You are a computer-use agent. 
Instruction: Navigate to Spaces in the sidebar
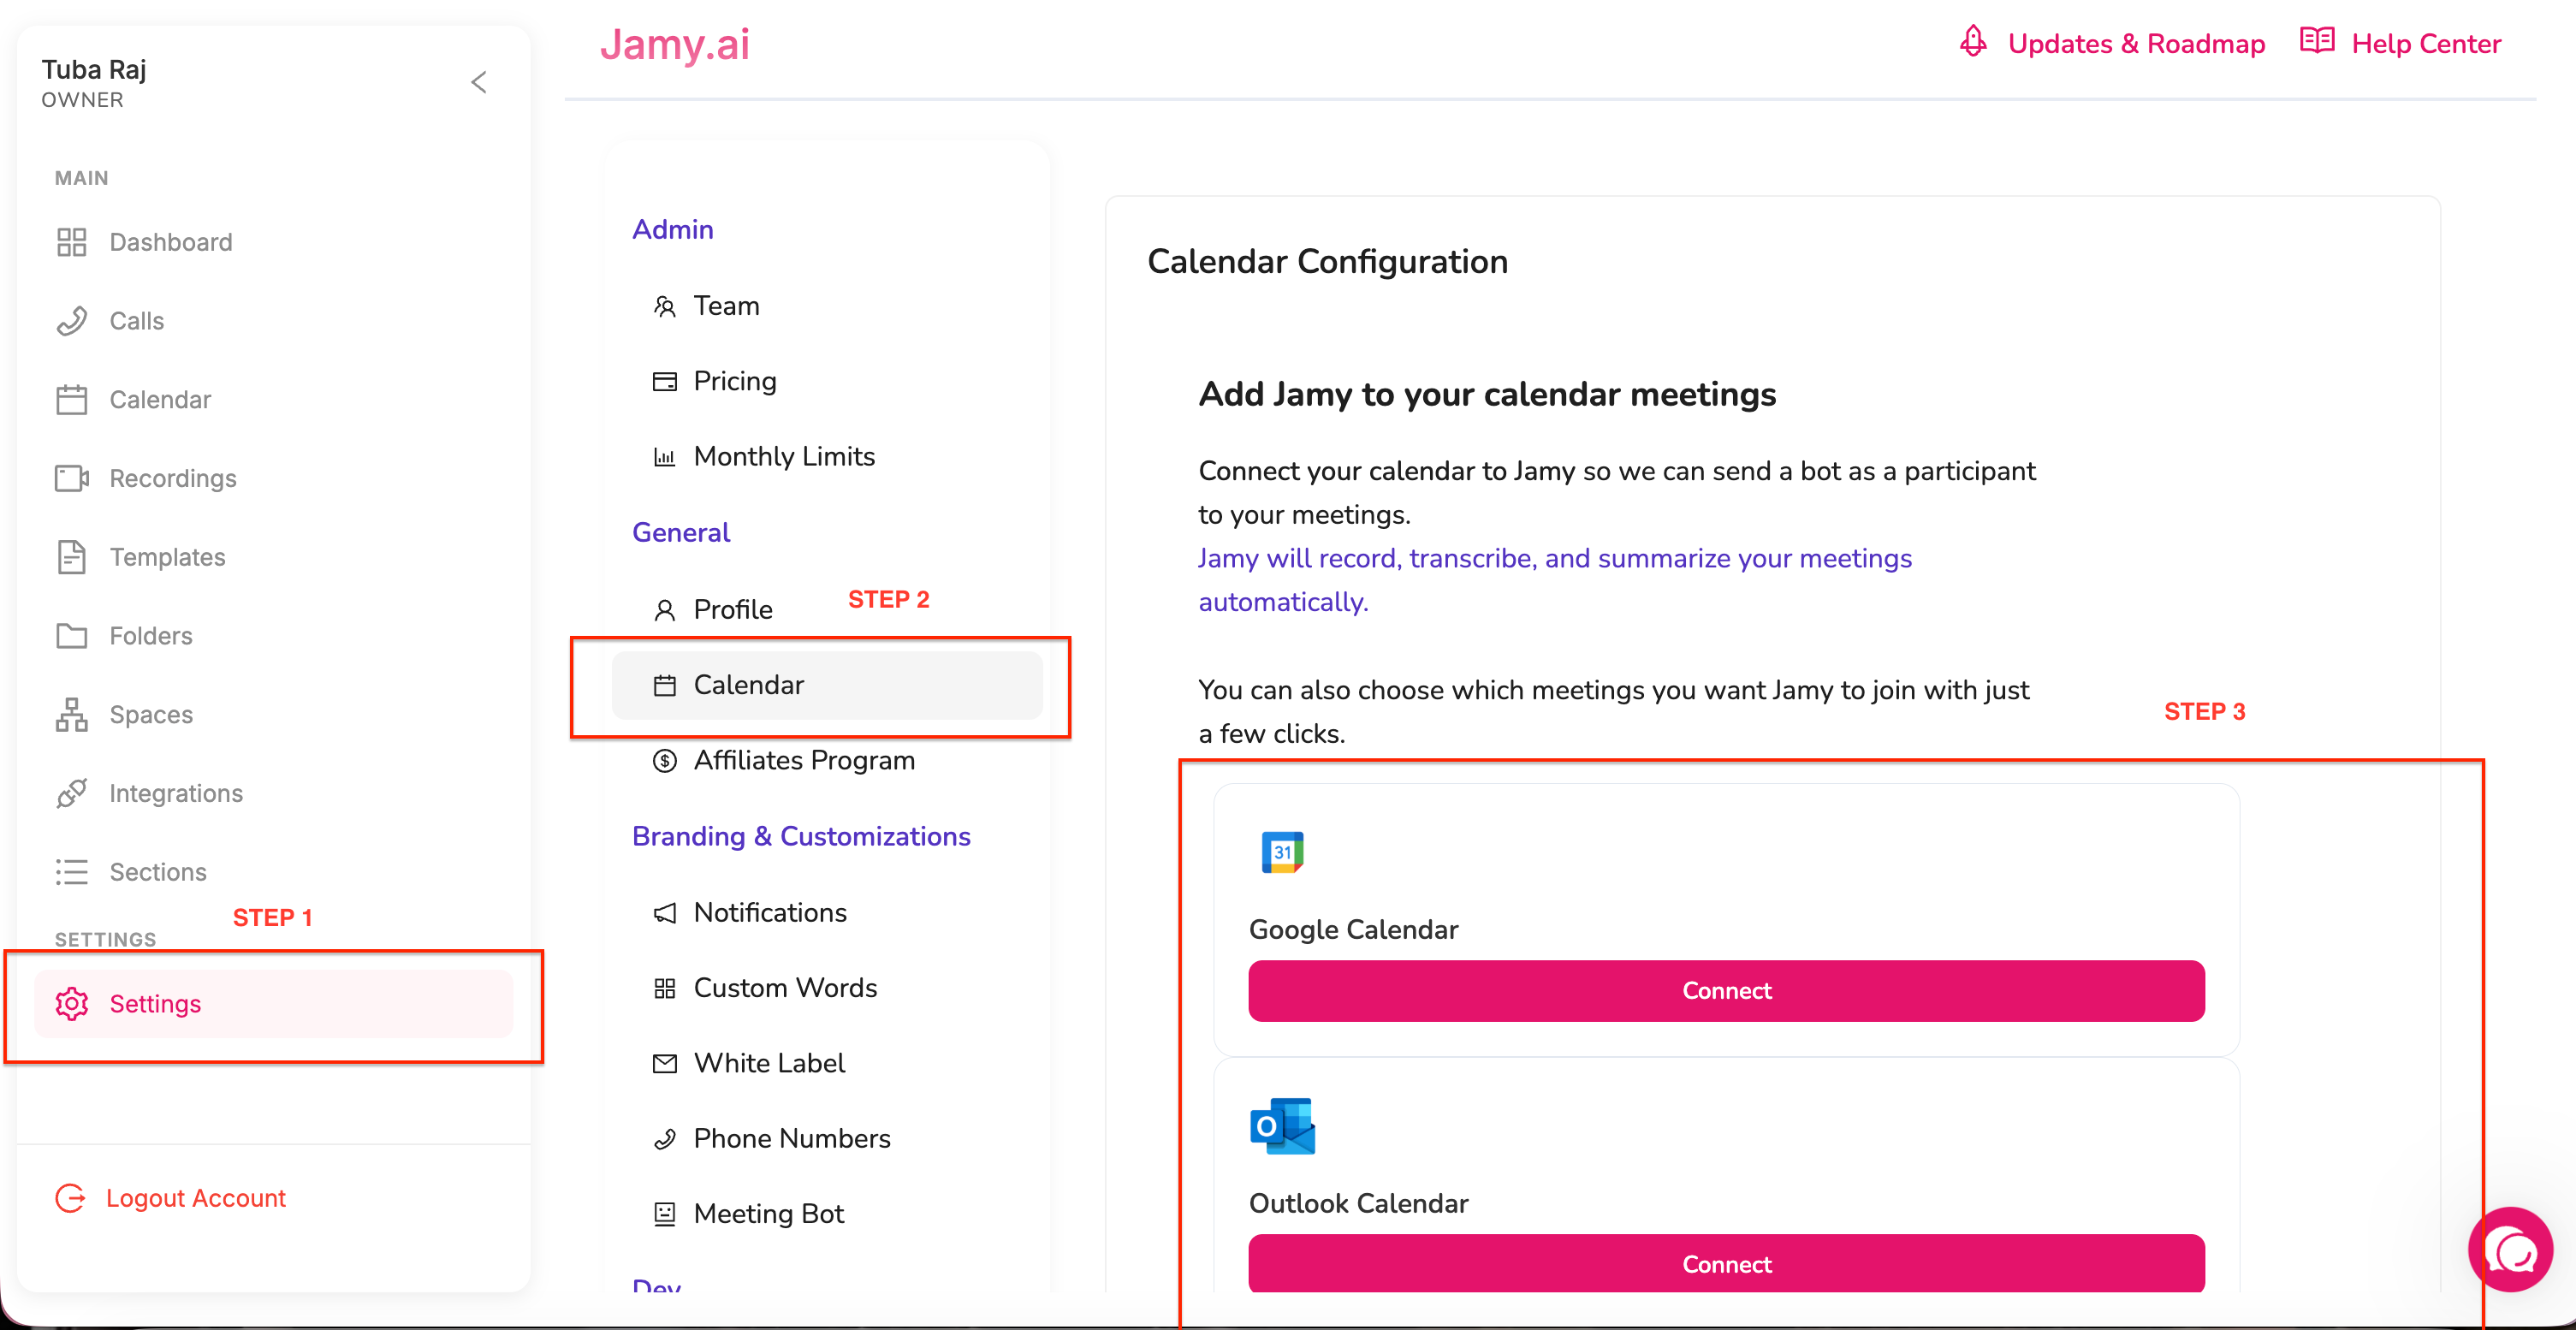coord(151,715)
